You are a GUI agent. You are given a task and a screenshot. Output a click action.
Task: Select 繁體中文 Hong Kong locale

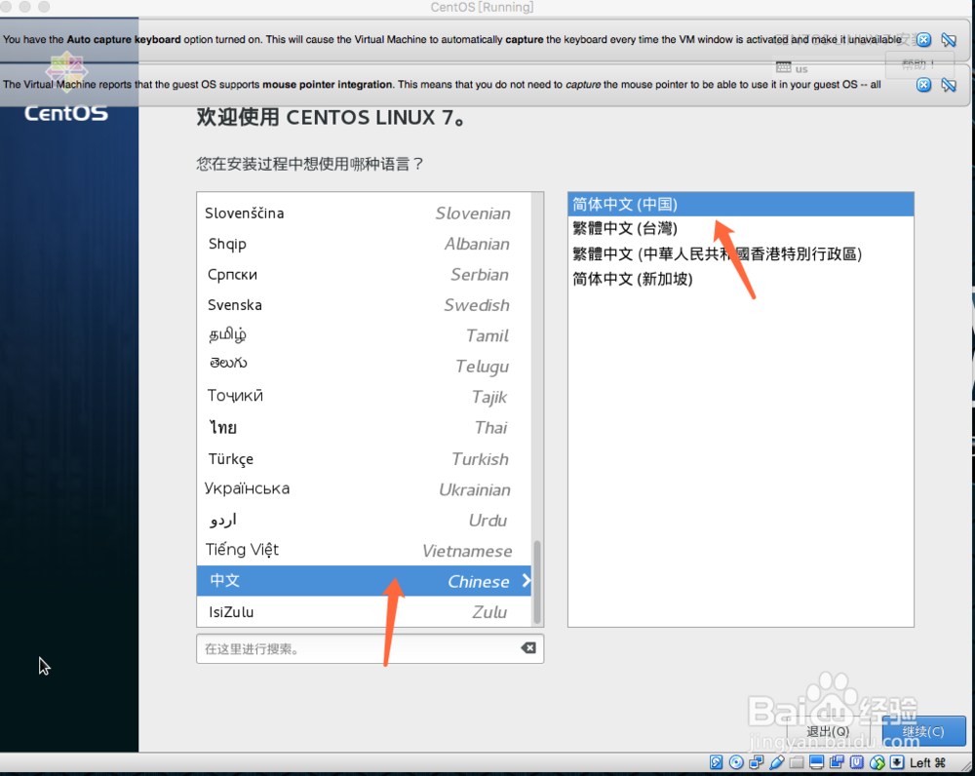(741, 253)
